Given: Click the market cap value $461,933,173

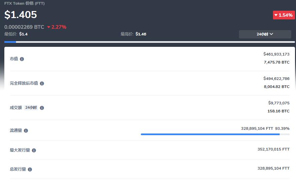Looking at the screenshot, I should [x=276, y=54].
